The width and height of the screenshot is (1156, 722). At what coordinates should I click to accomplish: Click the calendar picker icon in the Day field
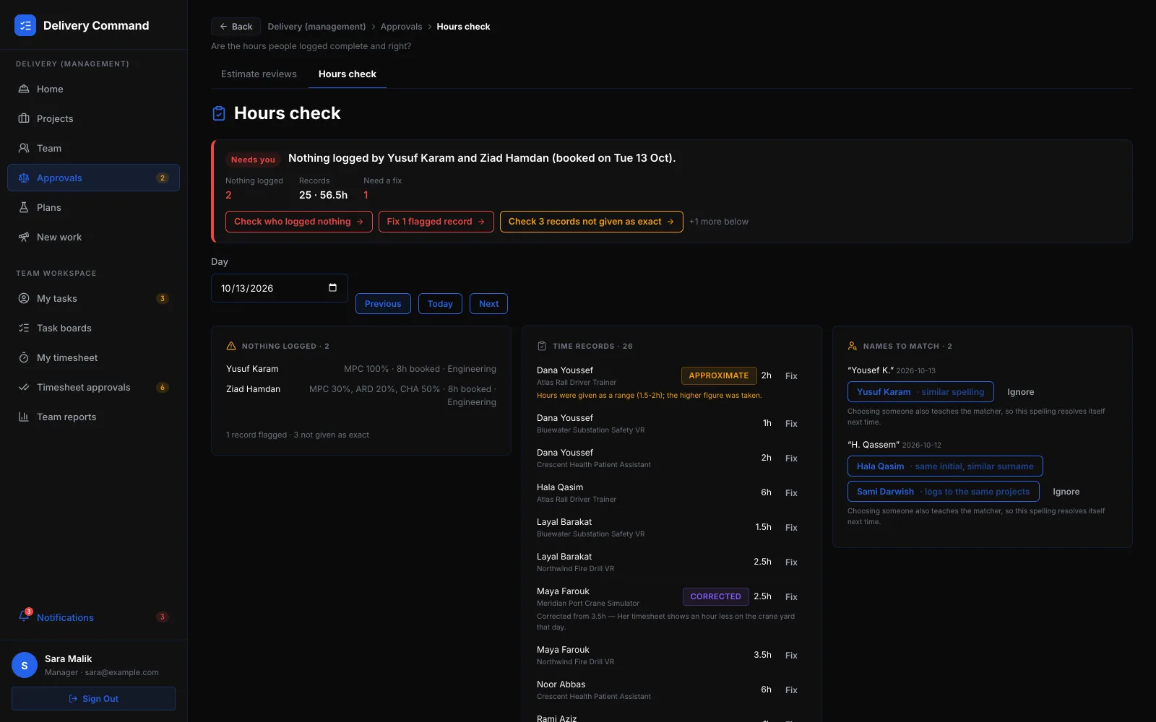pyautogui.click(x=332, y=287)
